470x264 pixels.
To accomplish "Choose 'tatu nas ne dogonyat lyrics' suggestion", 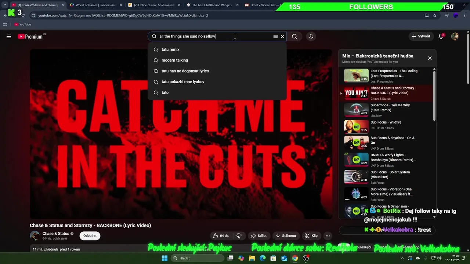I will (x=217, y=71).
